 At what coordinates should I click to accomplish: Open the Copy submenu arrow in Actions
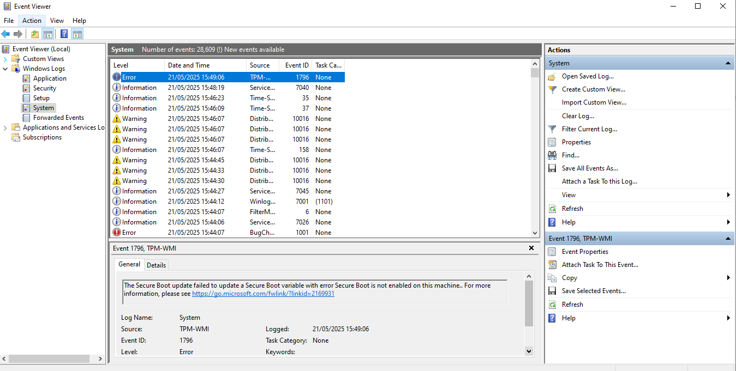(728, 278)
